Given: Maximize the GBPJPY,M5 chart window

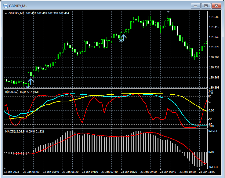Looking at the screenshot, I should click(206, 6).
